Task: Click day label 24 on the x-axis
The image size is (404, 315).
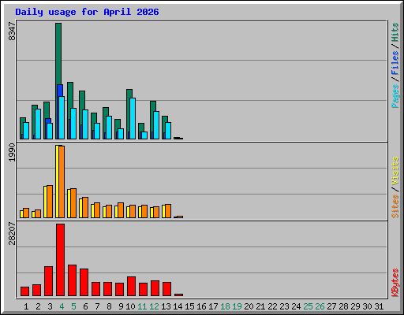Action: 296,306
